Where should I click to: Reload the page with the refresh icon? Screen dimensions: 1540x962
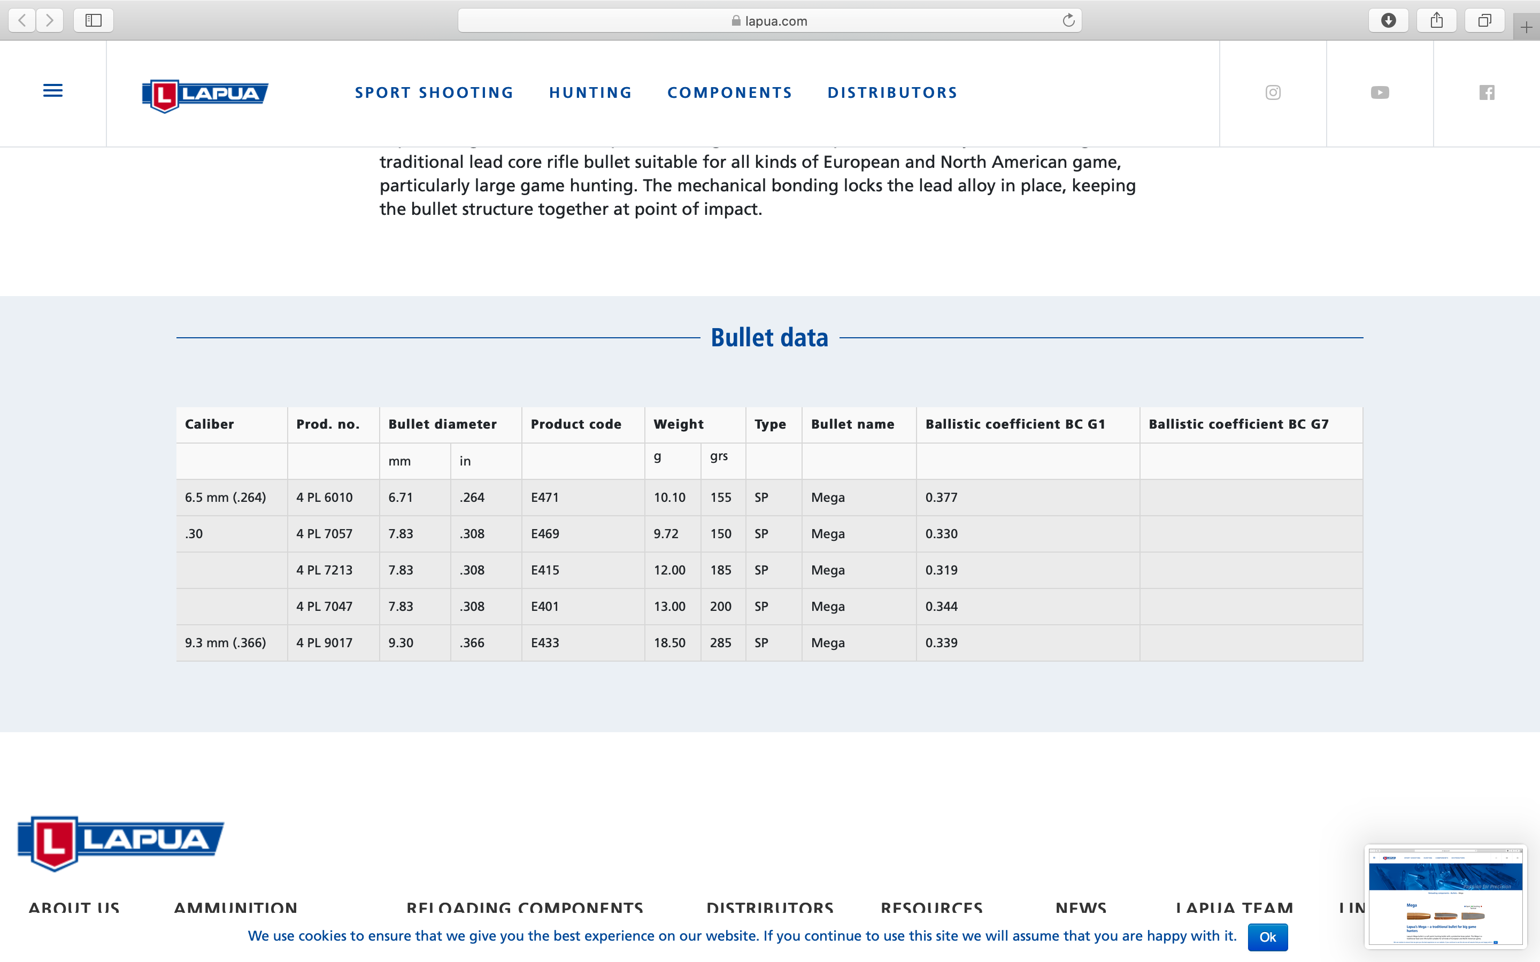click(1068, 20)
